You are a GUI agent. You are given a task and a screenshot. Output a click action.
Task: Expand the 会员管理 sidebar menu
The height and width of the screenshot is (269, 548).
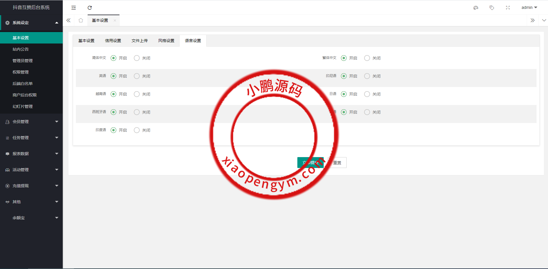(x=31, y=122)
